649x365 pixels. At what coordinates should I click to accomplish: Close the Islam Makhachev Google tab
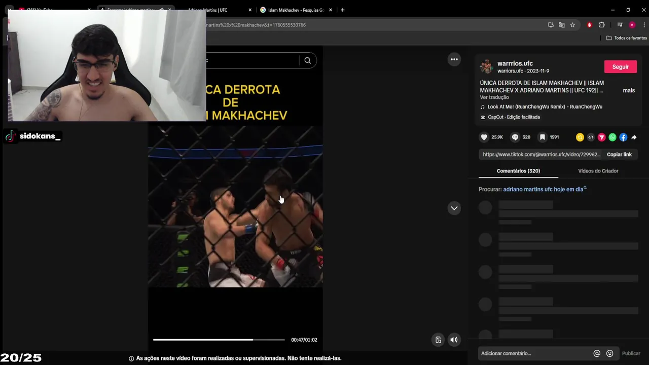[x=331, y=10]
